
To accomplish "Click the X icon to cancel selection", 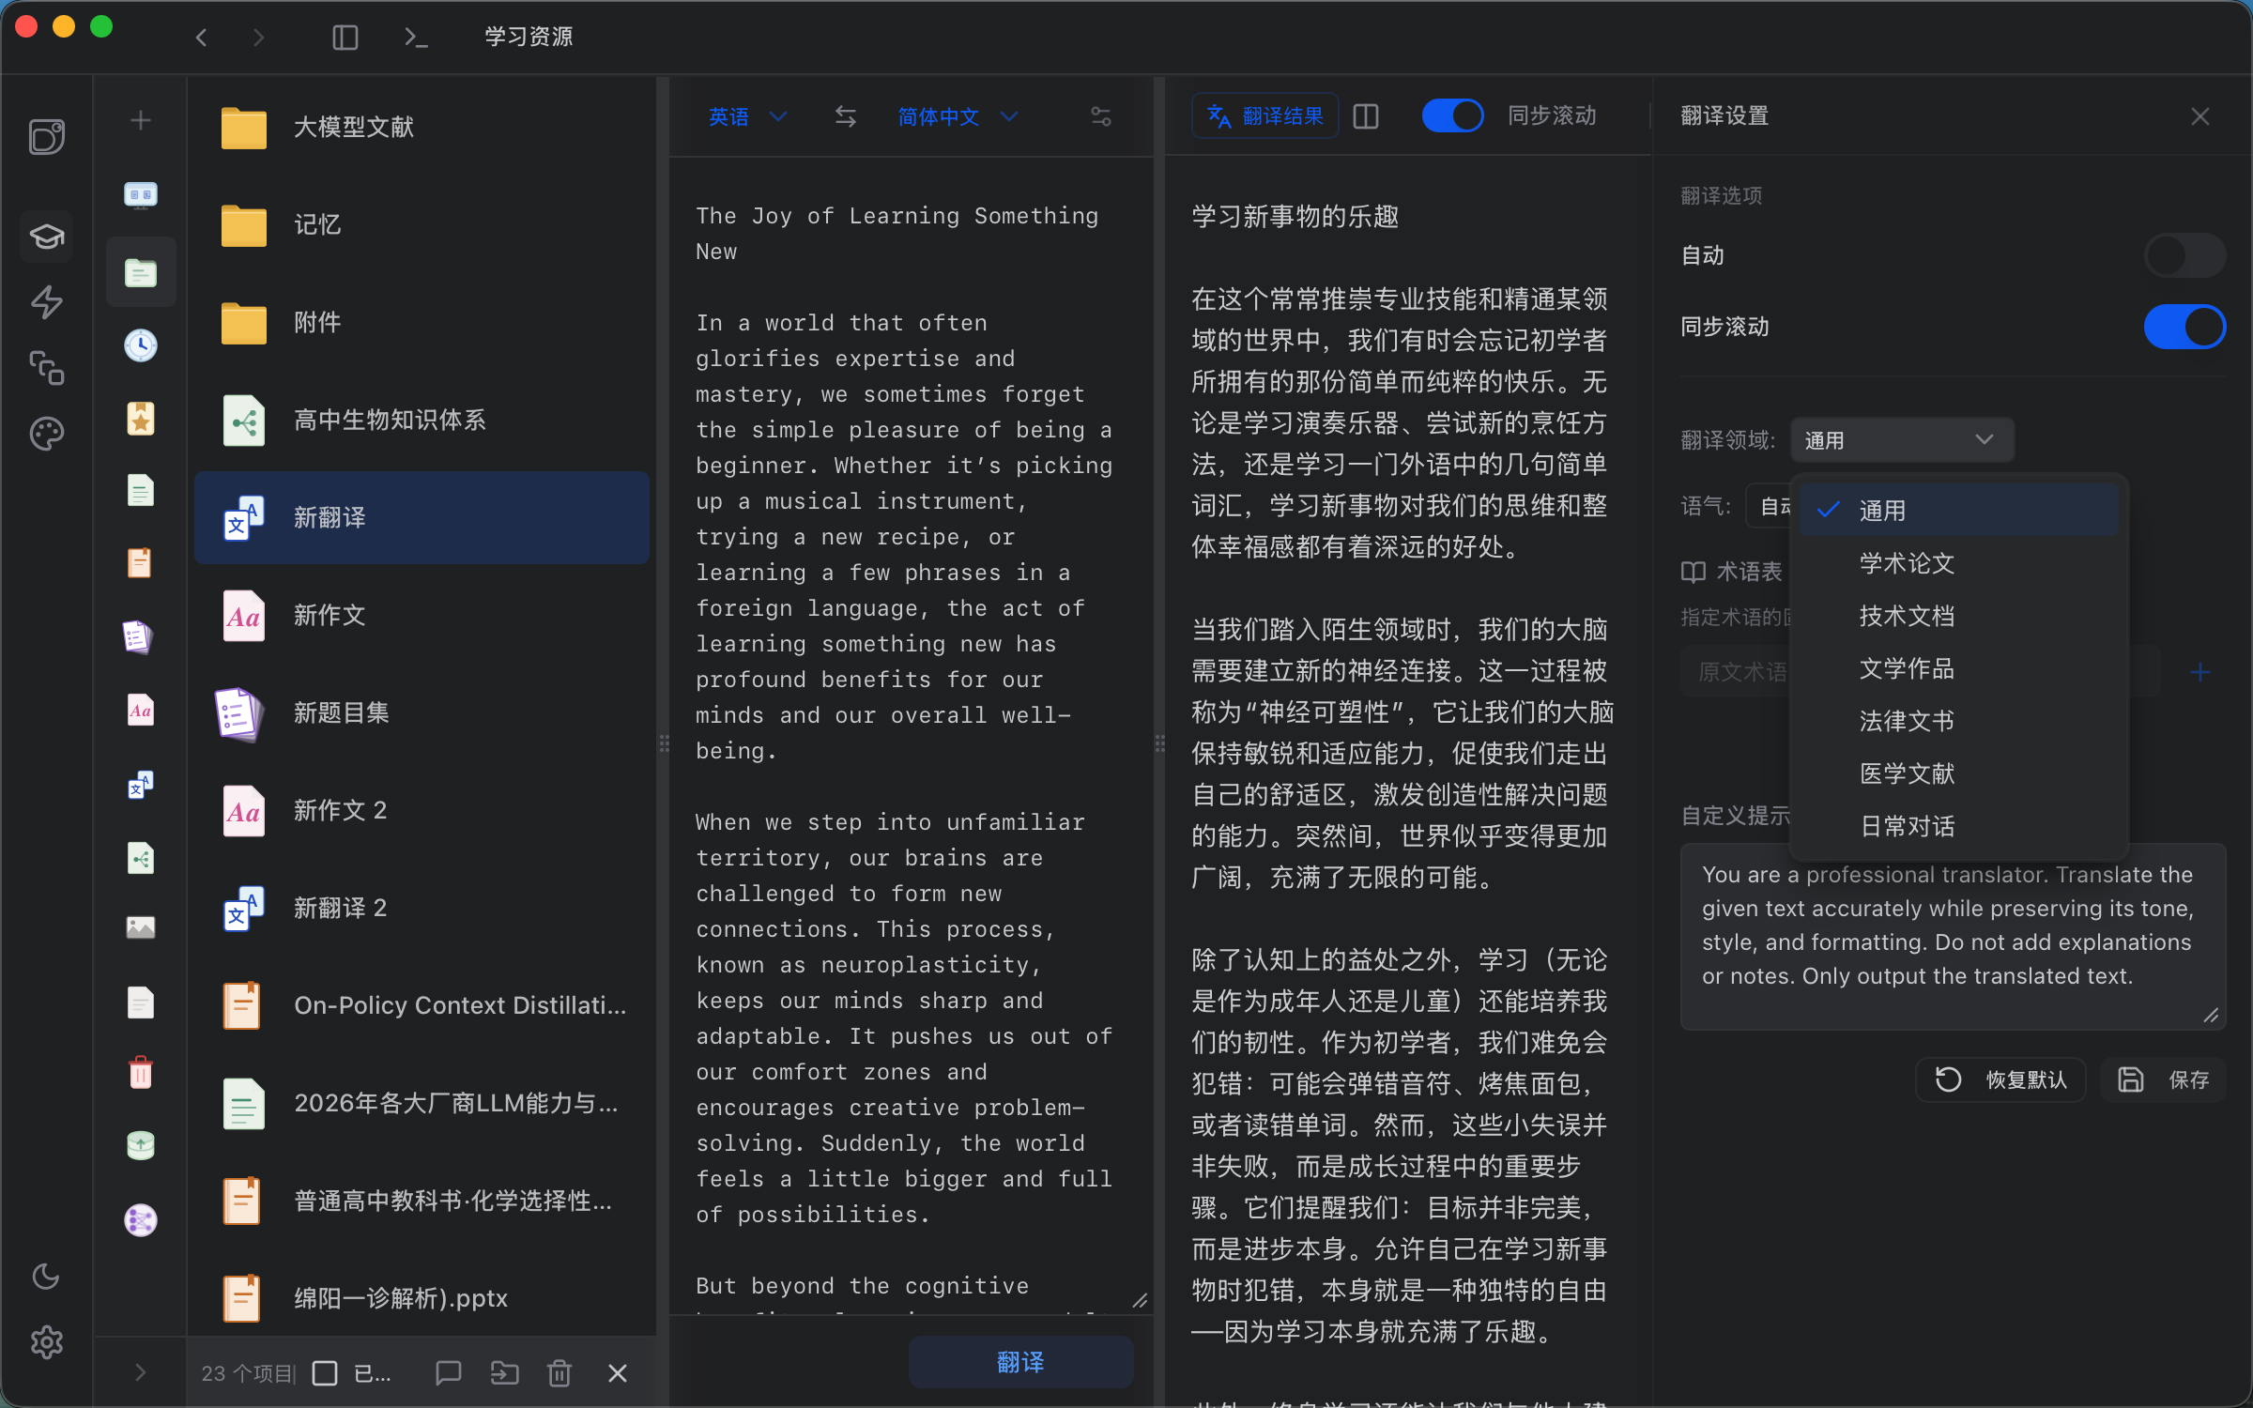I will coord(617,1373).
